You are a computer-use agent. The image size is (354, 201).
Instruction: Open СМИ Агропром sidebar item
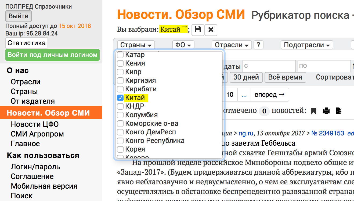point(37,134)
